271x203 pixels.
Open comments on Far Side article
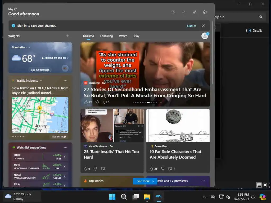171,169
